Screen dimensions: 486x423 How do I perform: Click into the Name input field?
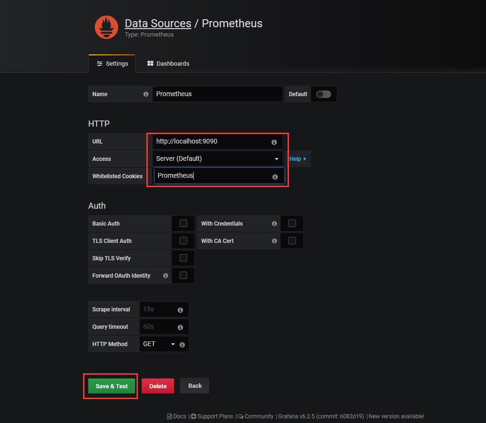217,94
